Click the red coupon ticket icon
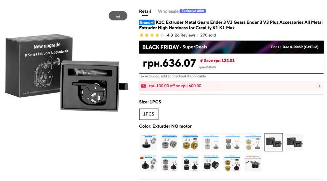This screenshot has height=181, width=327. coord(143,86)
